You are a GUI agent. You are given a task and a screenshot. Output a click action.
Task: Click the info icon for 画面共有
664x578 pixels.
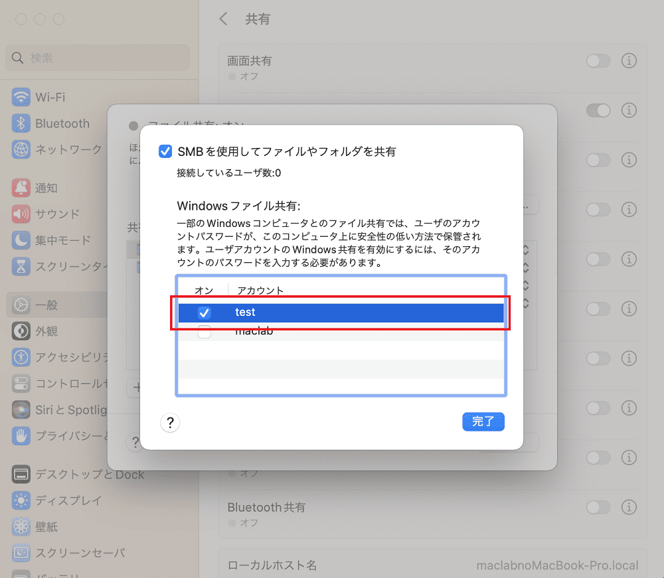pyautogui.click(x=629, y=61)
